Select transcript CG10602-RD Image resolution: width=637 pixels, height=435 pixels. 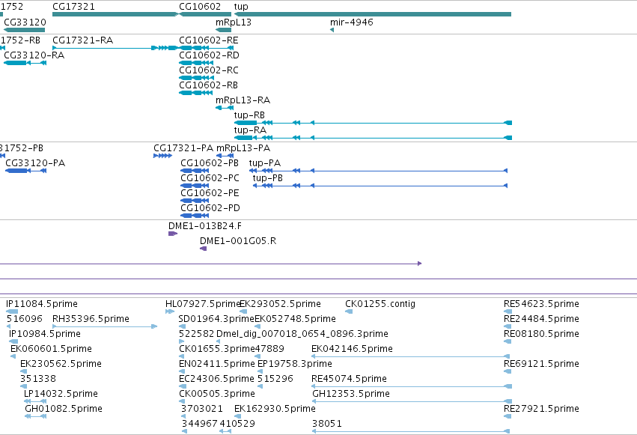196,63
